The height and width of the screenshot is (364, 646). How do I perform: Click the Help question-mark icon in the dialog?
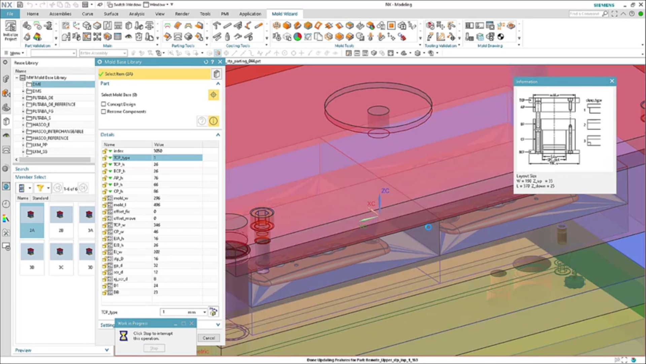point(212,62)
